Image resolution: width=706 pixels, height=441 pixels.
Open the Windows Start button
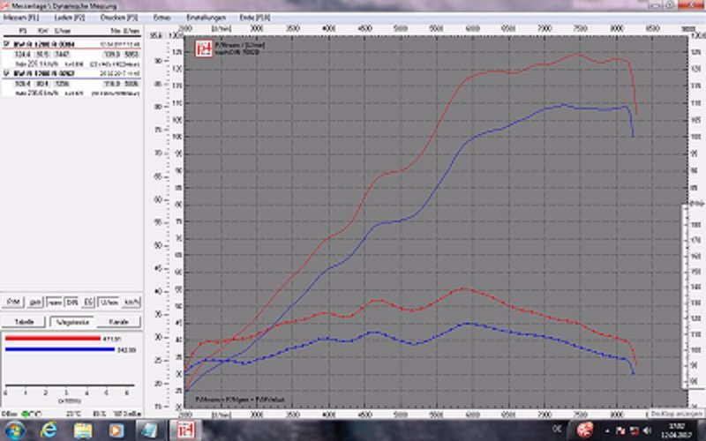click(x=14, y=430)
